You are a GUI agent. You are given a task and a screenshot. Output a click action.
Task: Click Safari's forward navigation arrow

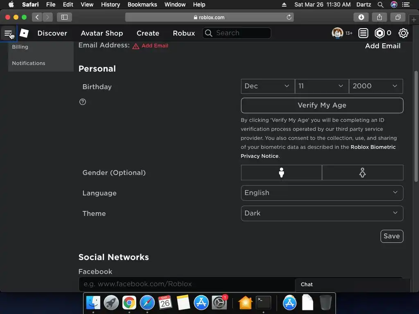point(47,17)
